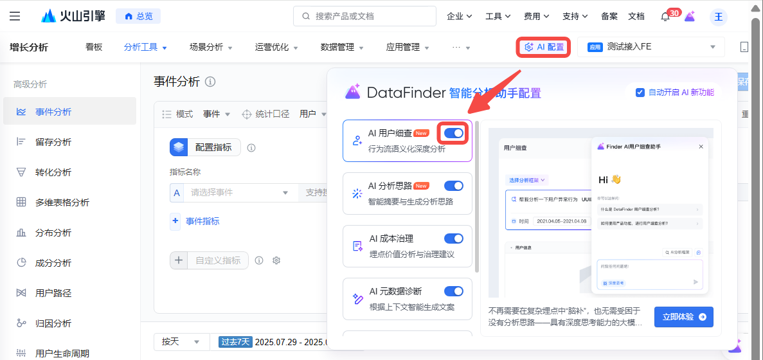Click the AI 元数据诊断 wand icon
This screenshot has width=763, height=360.
[x=357, y=299]
